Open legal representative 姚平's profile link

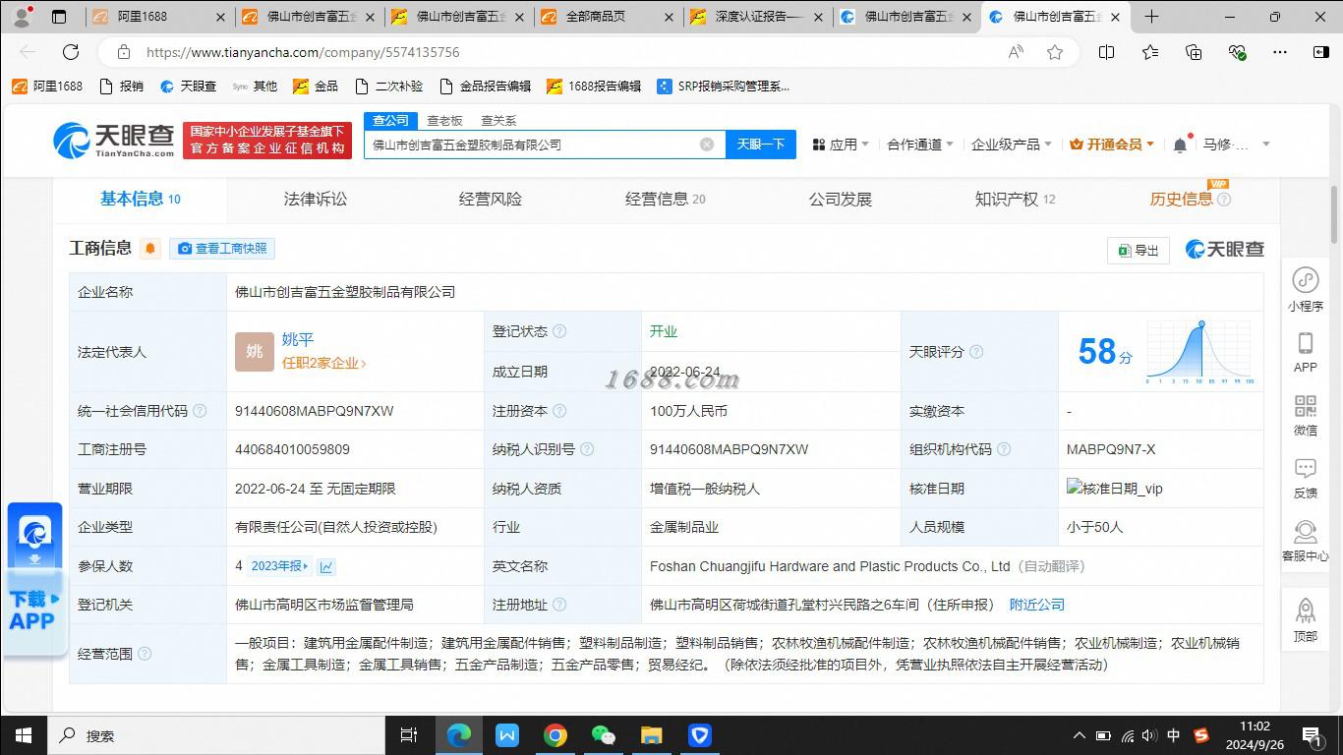click(298, 339)
